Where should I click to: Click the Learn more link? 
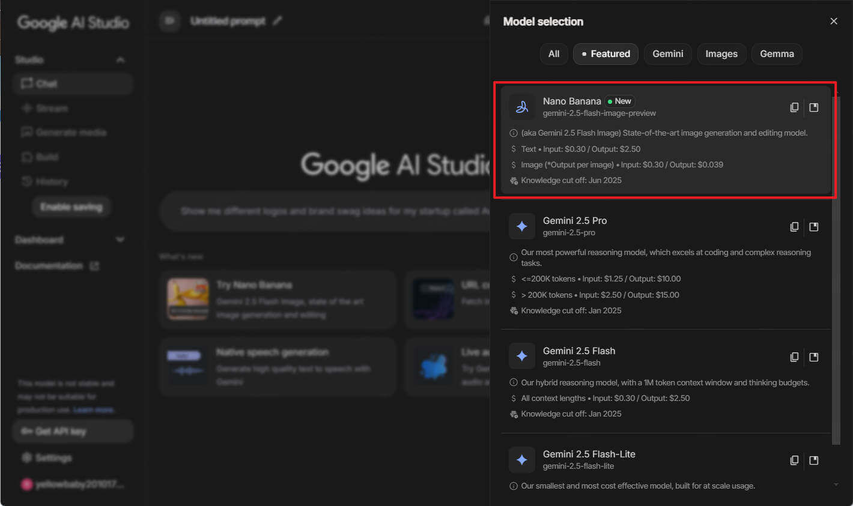pos(94,410)
